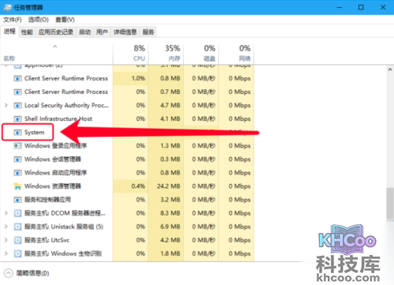Expand the 服务主机: Unistack 服务组 (5) row

pyautogui.click(x=6, y=227)
